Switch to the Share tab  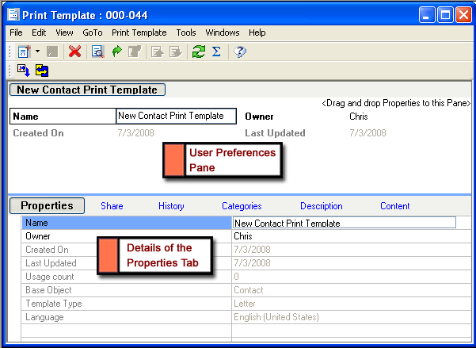pos(112,206)
